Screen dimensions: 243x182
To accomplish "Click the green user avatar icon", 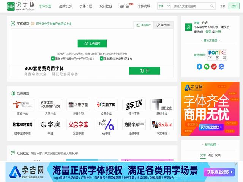I will point(189,27).
